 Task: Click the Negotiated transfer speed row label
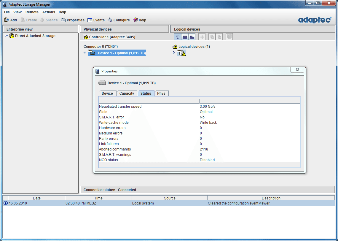coord(120,107)
